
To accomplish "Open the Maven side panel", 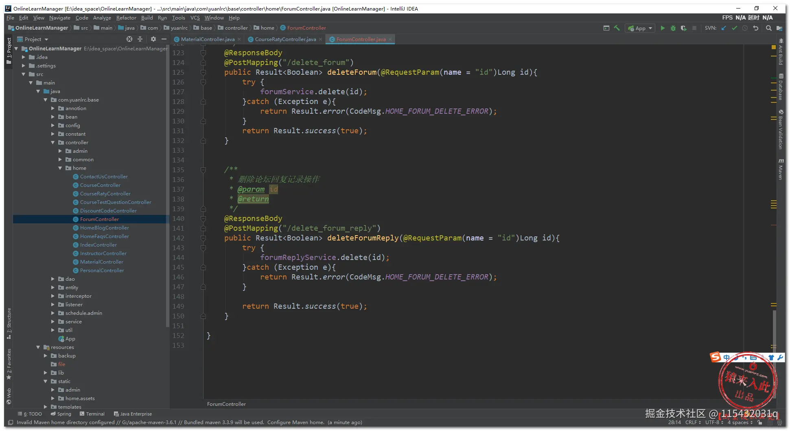I will [x=781, y=169].
